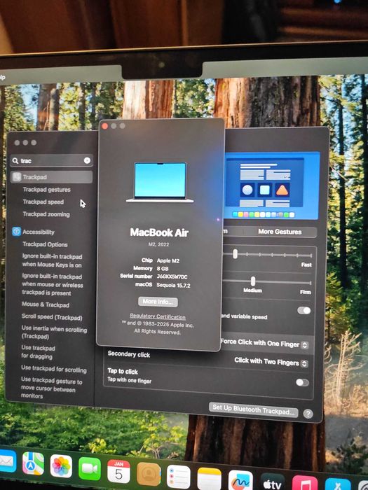The image size is (368, 490).
Task: Select 'Use trackpad for dragging' result
Action: (38, 352)
